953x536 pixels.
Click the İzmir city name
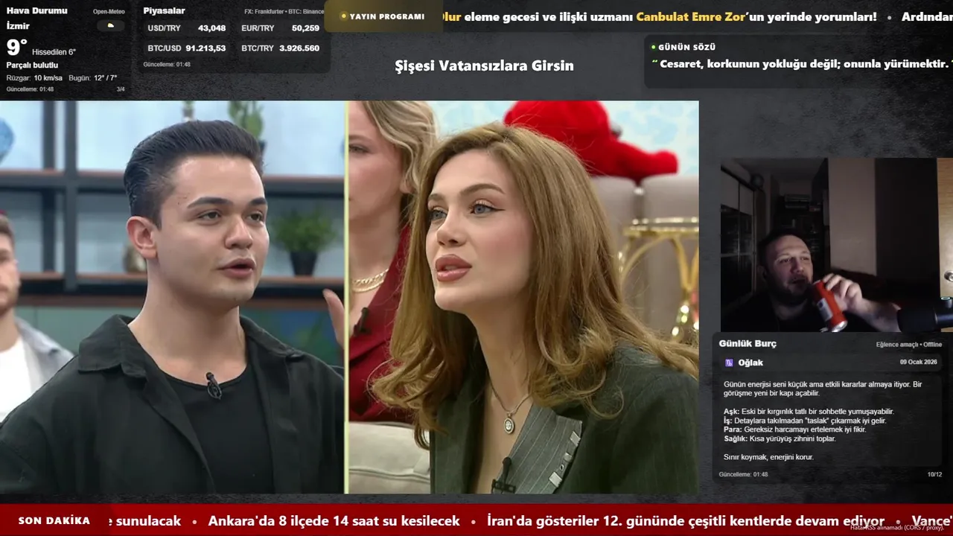pos(18,26)
